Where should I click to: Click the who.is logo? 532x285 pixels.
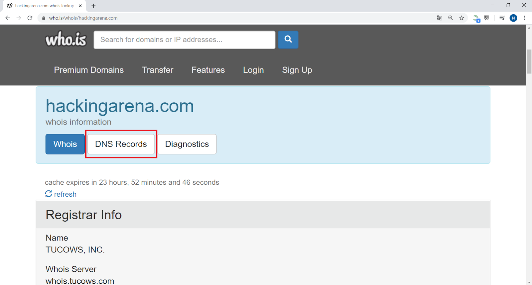coord(66,39)
